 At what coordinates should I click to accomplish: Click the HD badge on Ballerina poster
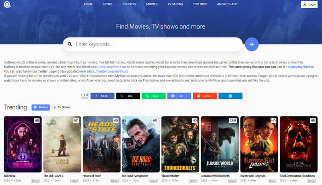coord(37,121)
